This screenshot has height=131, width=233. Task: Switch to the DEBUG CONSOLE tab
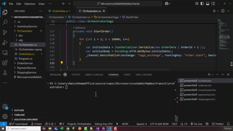(x=94, y=75)
